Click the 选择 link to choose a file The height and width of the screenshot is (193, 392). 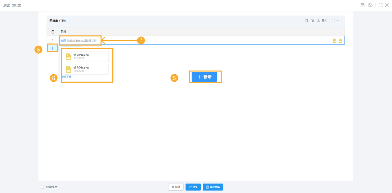[x=63, y=40]
